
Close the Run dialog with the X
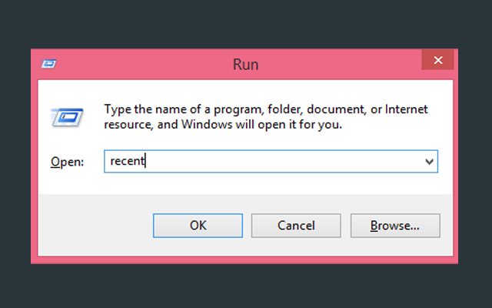437,60
